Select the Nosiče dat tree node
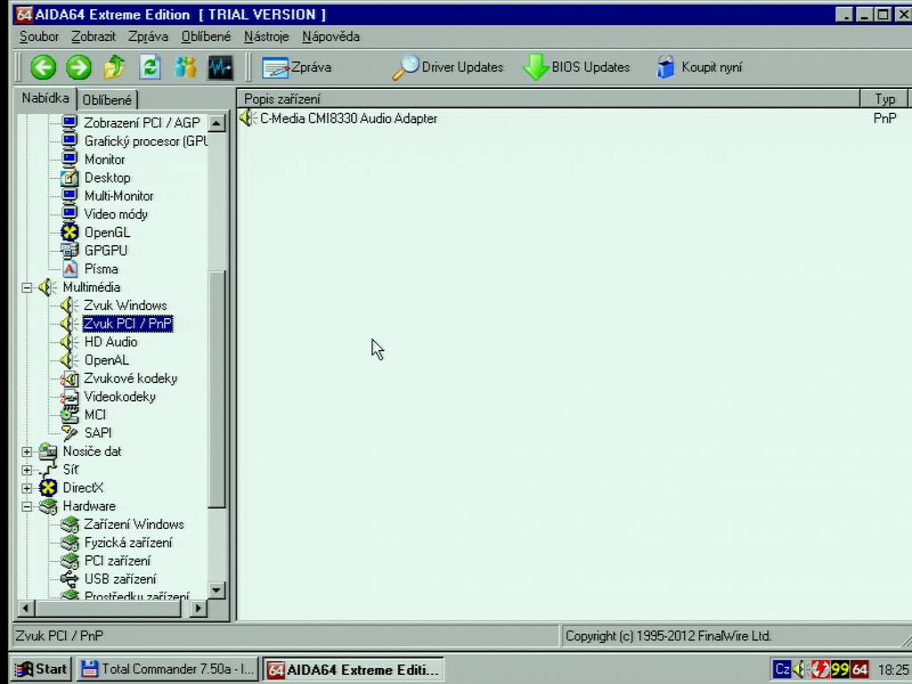This screenshot has height=684, width=912. 92,452
